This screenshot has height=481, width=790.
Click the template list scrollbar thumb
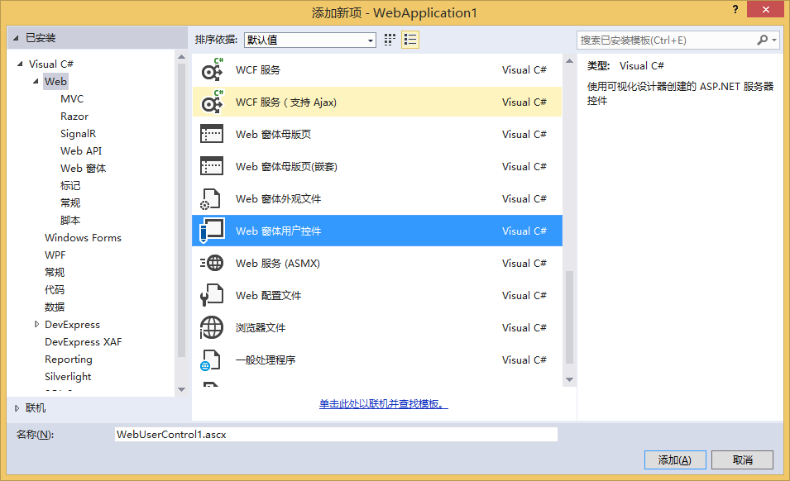click(569, 317)
